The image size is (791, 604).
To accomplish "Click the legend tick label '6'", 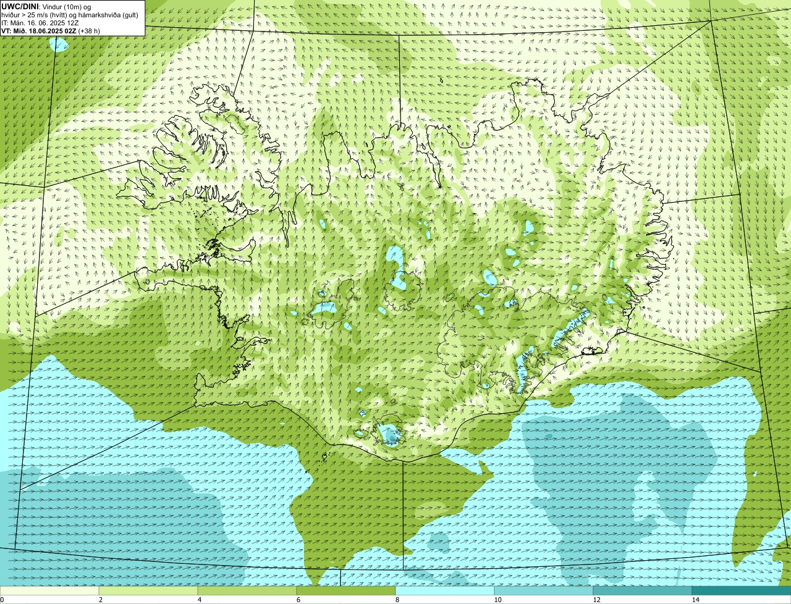I will point(298,600).
